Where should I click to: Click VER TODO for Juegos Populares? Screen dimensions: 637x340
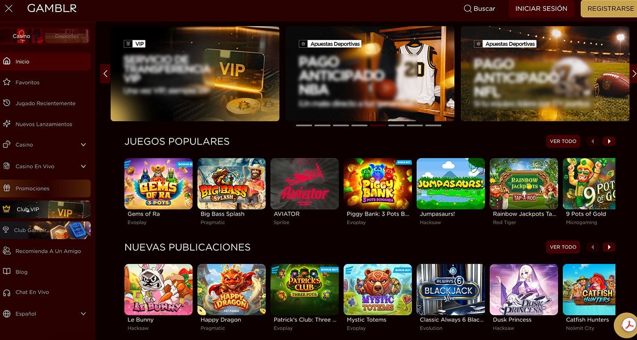coord(563,141)
